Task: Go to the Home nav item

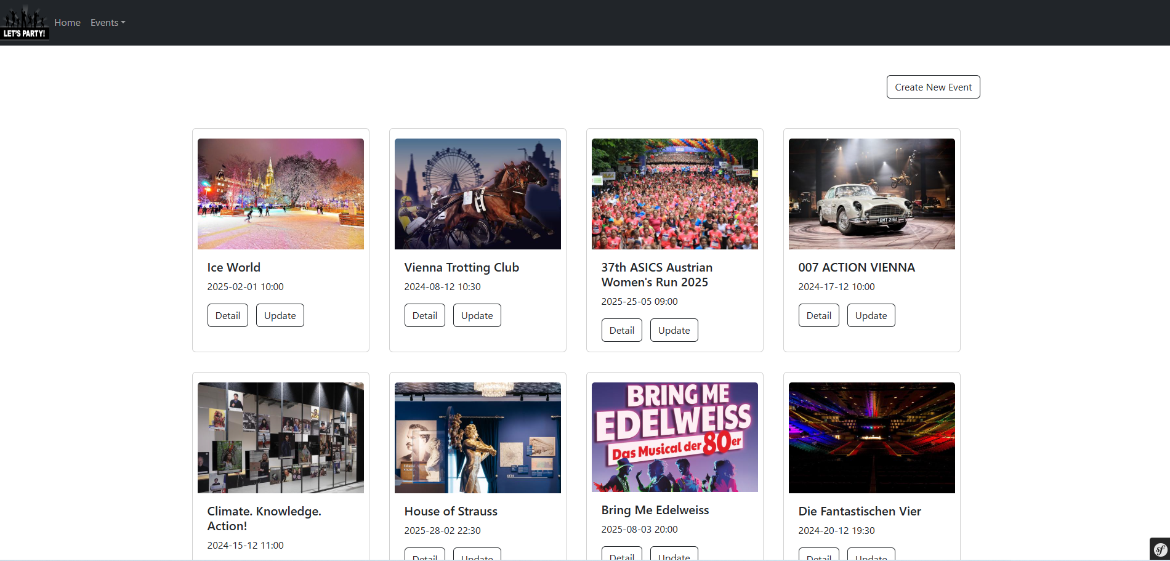Action: point(67,23)
